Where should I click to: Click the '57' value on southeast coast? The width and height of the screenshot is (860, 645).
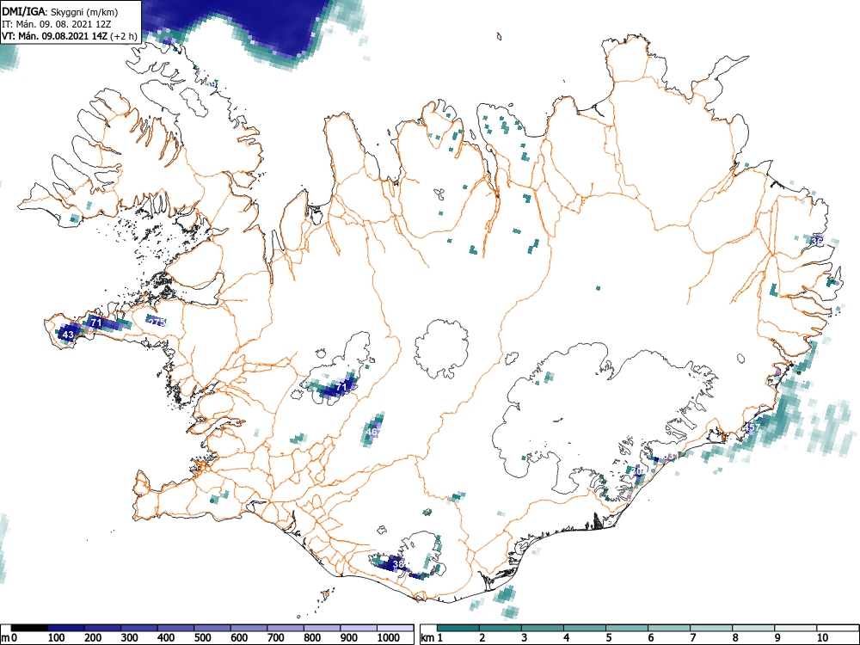click(755, 427)
